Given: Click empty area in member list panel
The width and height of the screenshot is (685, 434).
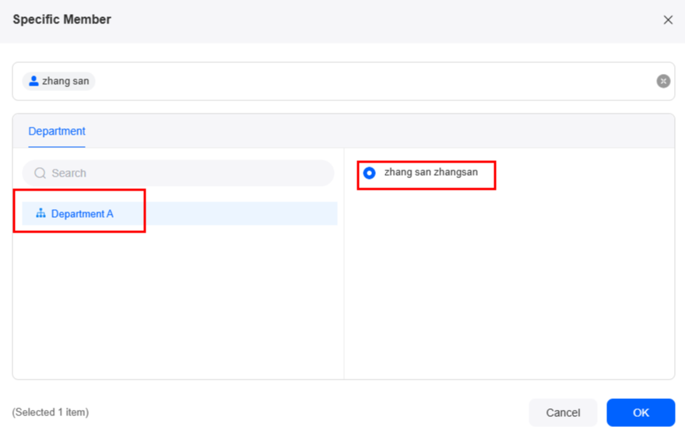Looking at the screenshot, I should click(x=509, y=284).
